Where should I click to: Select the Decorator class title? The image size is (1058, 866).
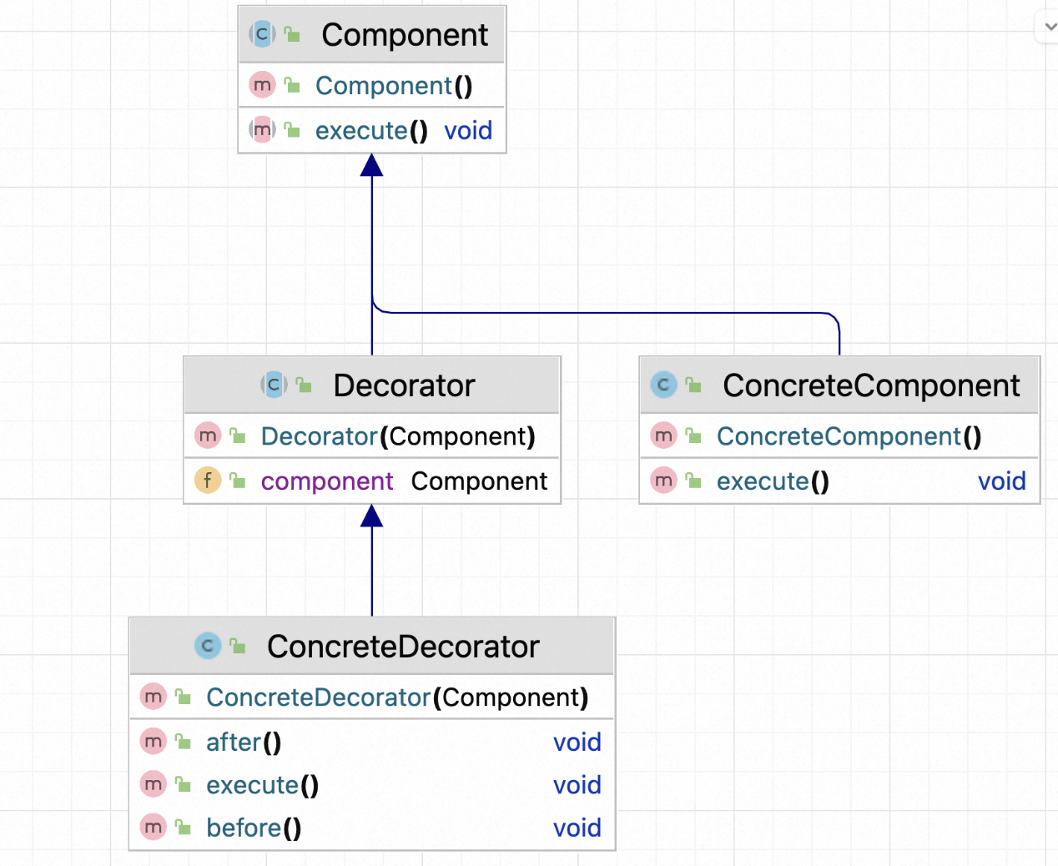(404, 385)
